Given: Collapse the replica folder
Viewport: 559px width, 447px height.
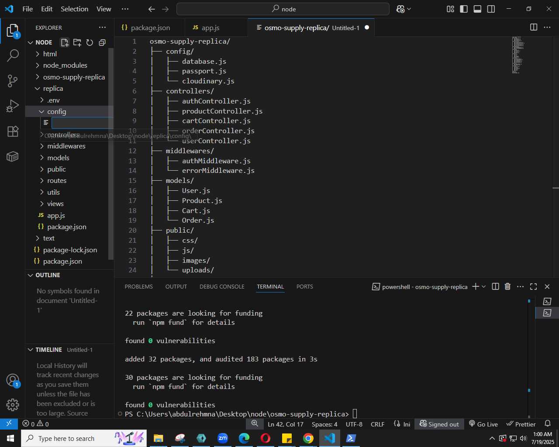Looking at the screenshot, I should [x=53, y=89].
